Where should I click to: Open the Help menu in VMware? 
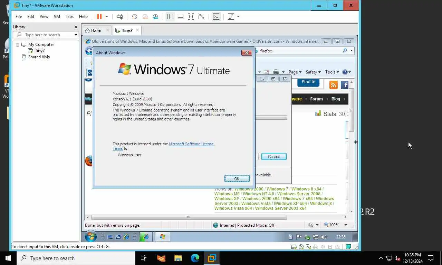pyautogui.click(x=83, y=17)
